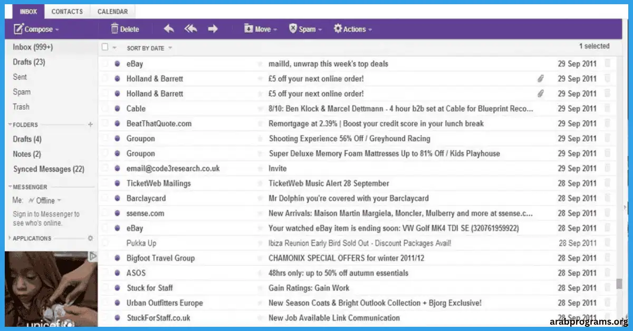Tick the select-all messages checkbox
The image size is (633, 331).
105,47
